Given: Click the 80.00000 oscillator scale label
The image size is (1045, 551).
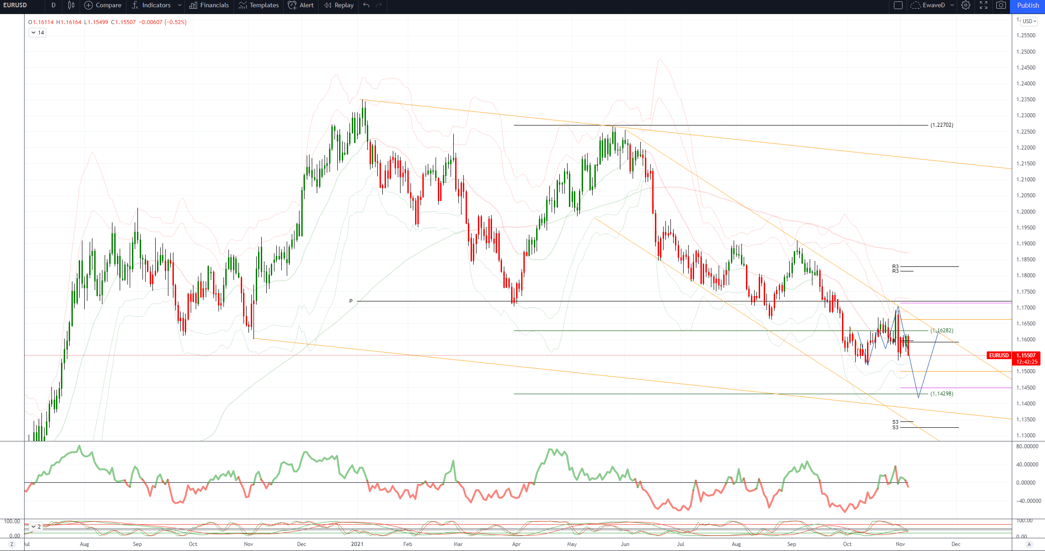Looking at the screenshot, I should [x=1028, y=446].
